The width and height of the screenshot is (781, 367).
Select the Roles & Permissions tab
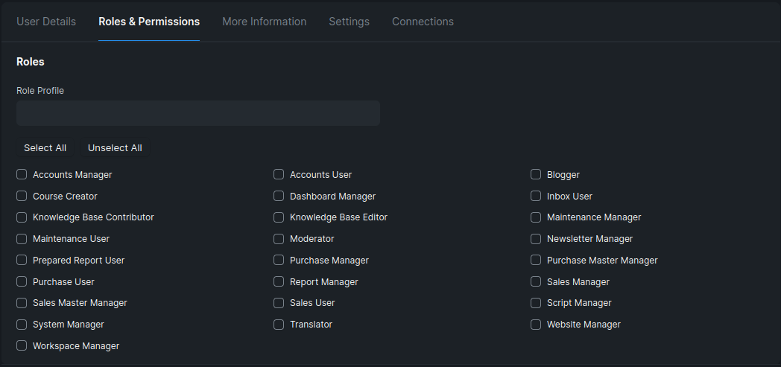[x=149, y=22]
